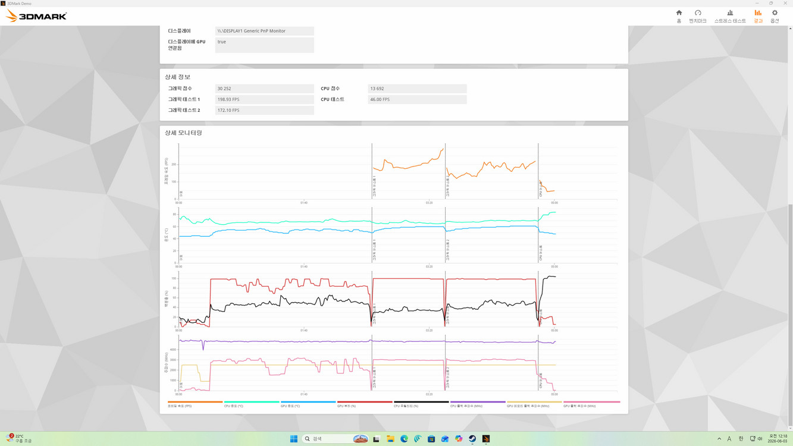Launch Steam from the taskbar
The height and width of the screenshot is (446, 793).
point(472,439)
